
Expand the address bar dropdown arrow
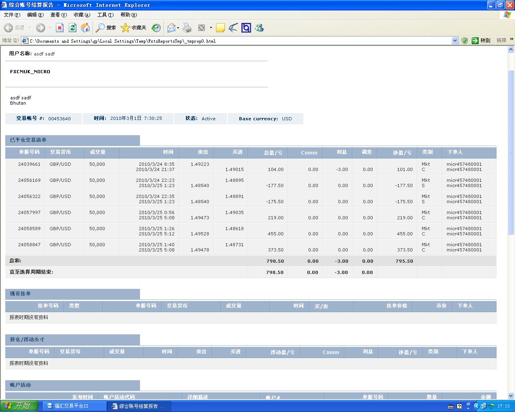pos(455,41)
